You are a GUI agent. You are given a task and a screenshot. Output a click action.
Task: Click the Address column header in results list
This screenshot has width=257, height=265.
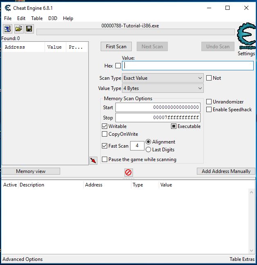(23, 47)
